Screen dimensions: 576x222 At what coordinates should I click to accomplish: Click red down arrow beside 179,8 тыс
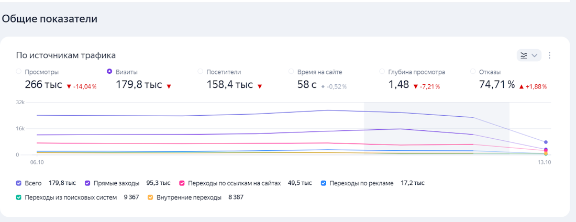click(169, 86)
